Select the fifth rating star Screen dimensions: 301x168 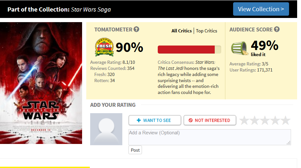286,121
